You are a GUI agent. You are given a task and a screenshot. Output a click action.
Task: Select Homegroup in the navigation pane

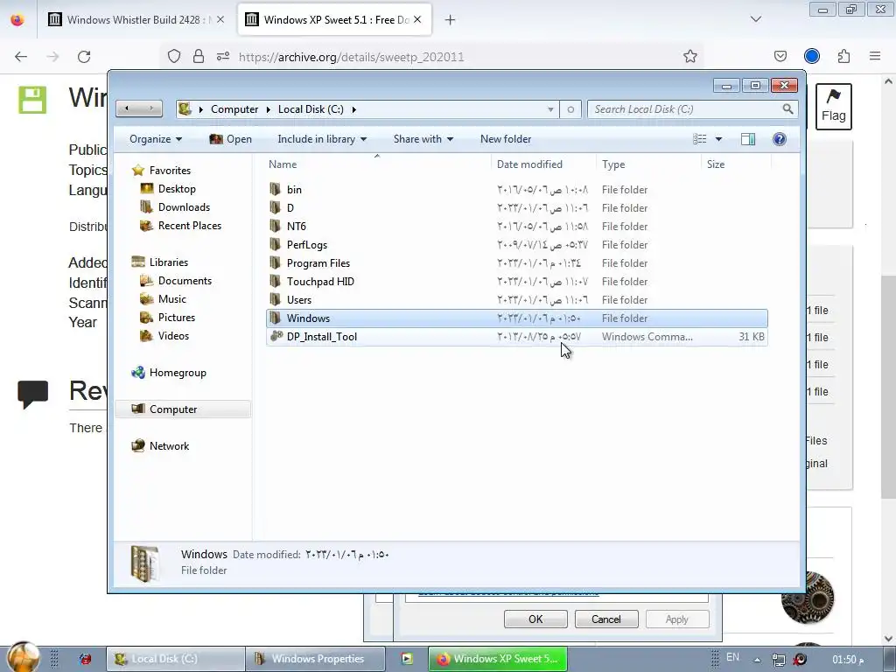(178, 373)
